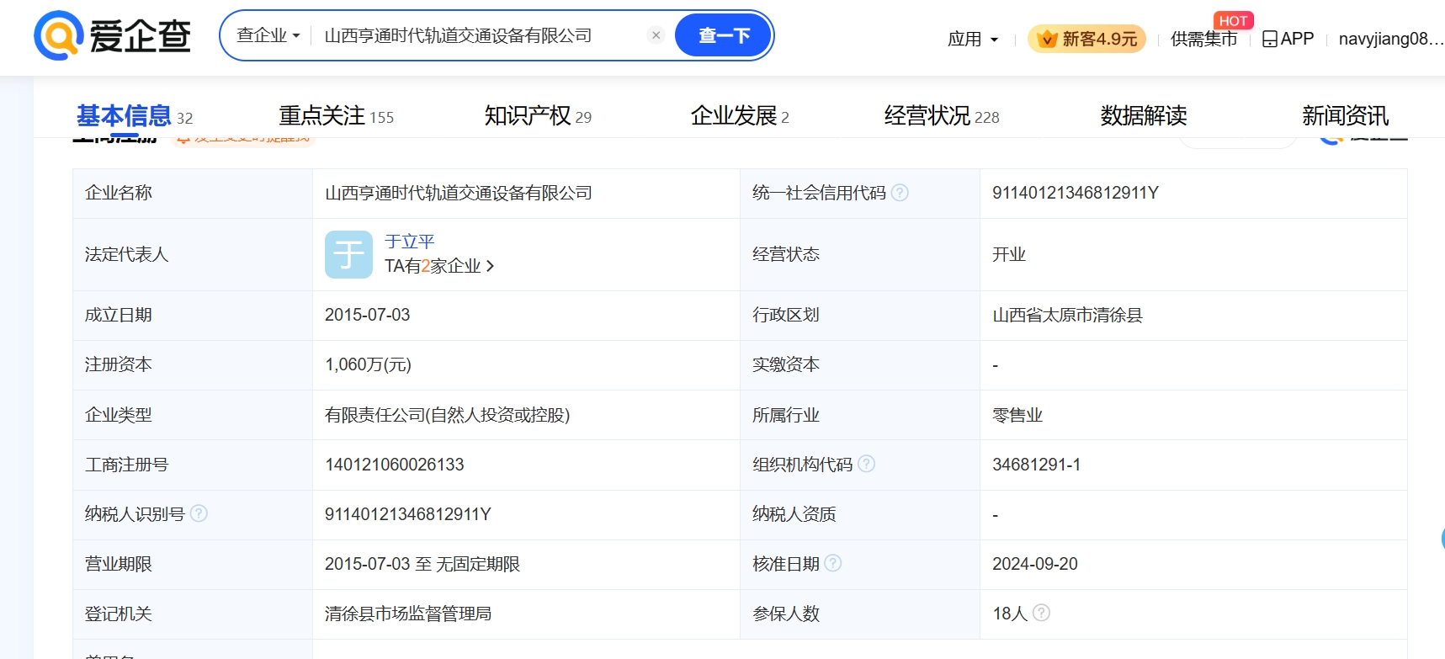Open legal representative 于立平 profile
The image size is (1445, 659).
point(410,242)
